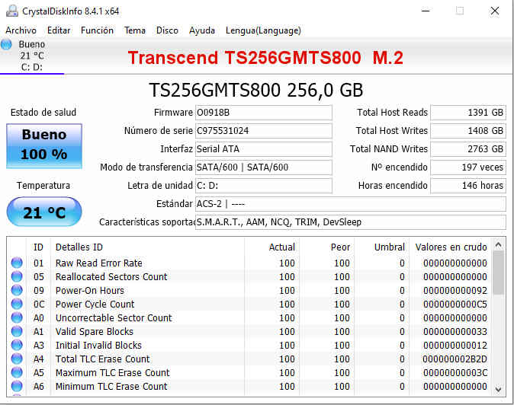Click the Detalles ID column header

(x=79, y=247)
